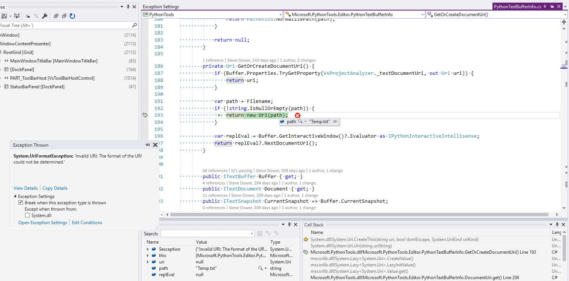
Task: Enable the System.dll exception exclusion checkbox
Action: click(28, 215)
